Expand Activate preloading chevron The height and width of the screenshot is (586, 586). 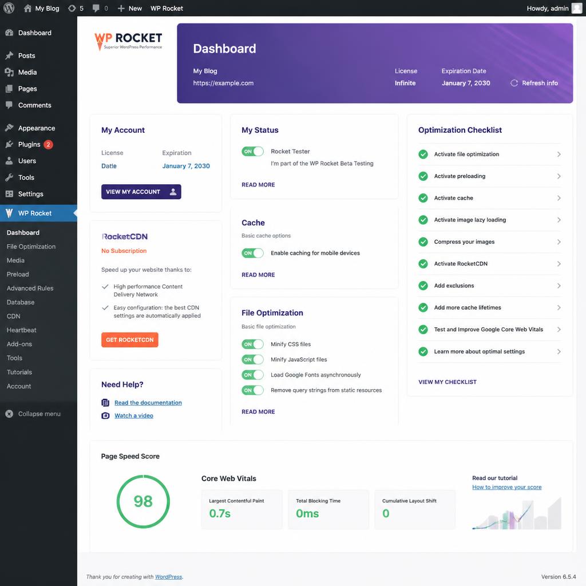pyautogui.click(x=559, y=176)
